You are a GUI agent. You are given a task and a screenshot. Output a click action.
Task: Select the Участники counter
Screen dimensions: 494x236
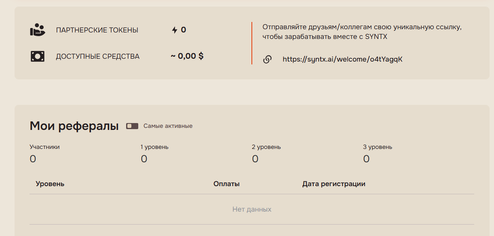tap(44, 154)
